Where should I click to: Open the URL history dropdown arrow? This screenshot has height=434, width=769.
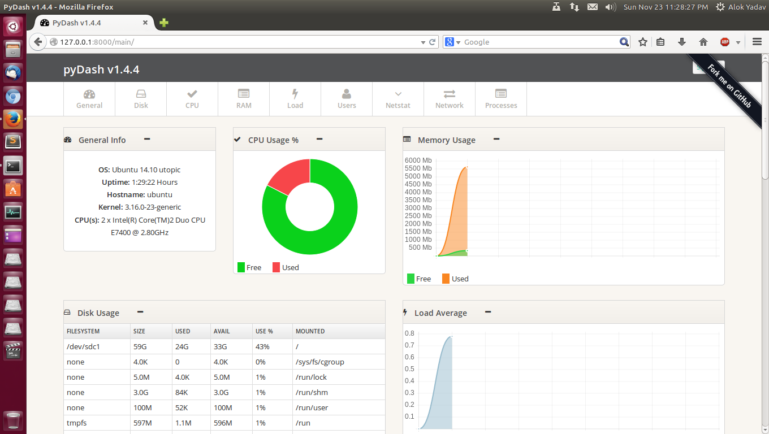(423, 42)
